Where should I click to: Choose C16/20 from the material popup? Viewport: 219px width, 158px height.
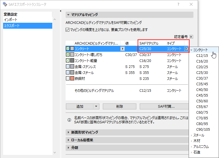(202, 61)
